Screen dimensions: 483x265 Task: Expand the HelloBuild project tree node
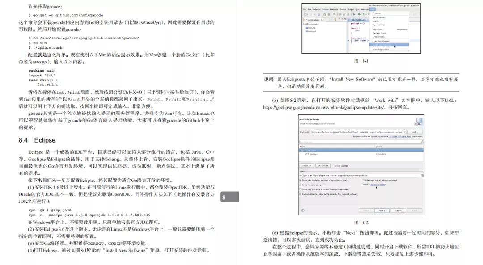pos(304,25)
